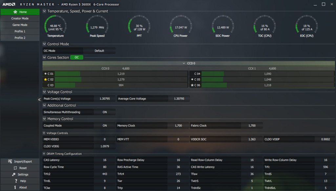Open the Help page
Image resolution: width=336 pixels, height=191 pixels.
(x=20, y=181)
